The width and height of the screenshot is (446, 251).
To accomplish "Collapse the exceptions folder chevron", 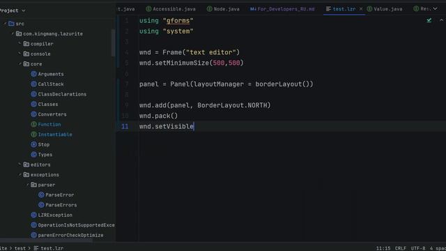I will pyautogui.click(x=20, y=174).
